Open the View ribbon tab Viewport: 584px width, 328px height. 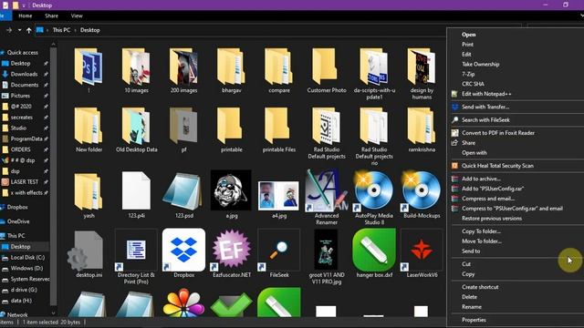(77, 16)
